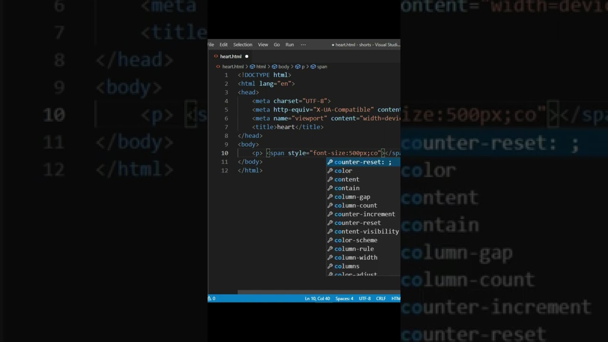Image resolution: width=608 pixels, height=342 pixels.
Task: Pick the 'content' suggestion
Action: tap(363, 180)
